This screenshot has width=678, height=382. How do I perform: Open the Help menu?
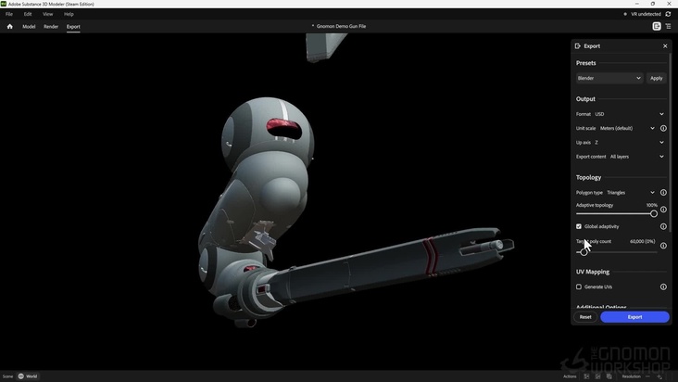69,14
